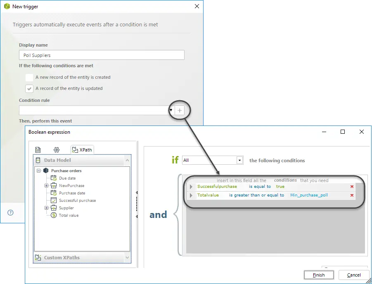Expand the Supplier tree node
372x284 pixels.
pos(47,208)
